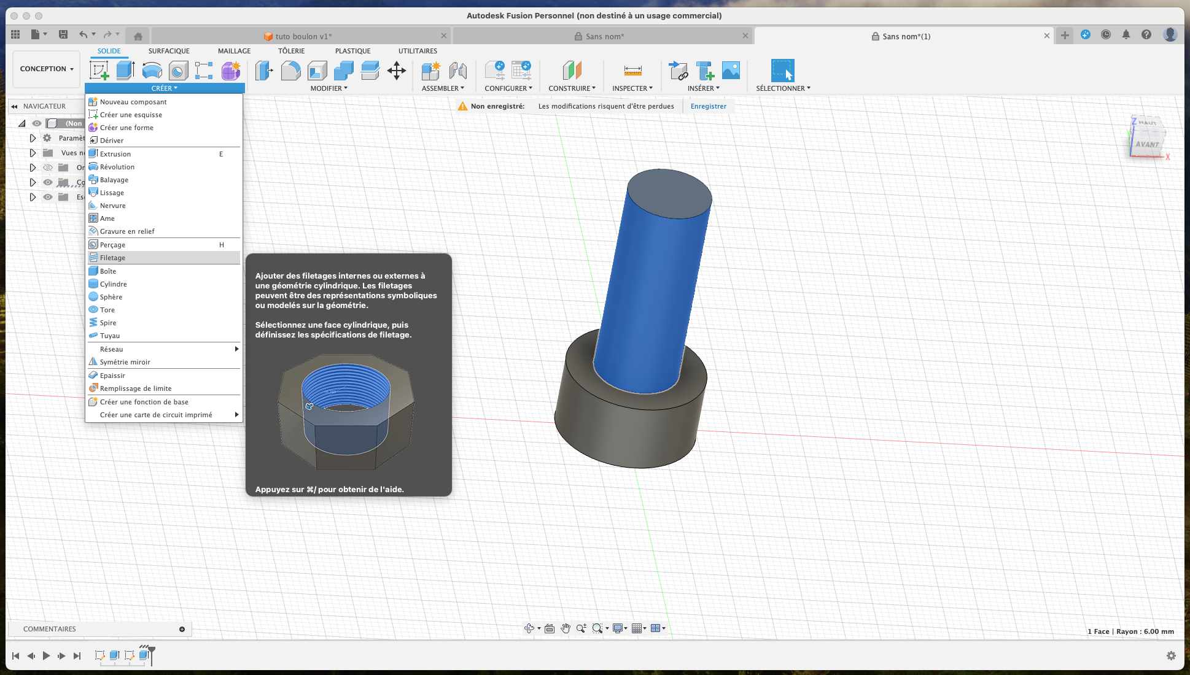Viewport: 1190px width, 675px height.
Task: Click the Insert fastener bolt icon
Action: (x=705, y=71)
